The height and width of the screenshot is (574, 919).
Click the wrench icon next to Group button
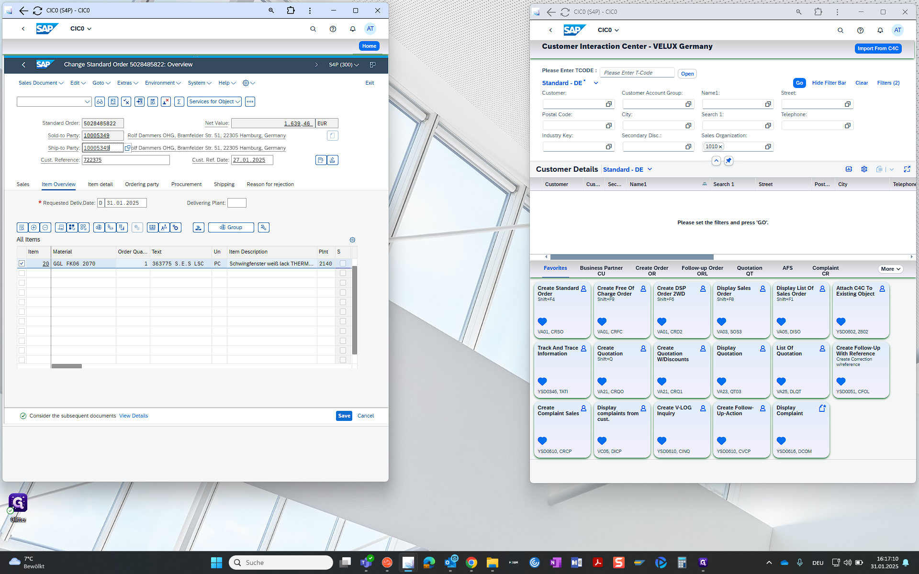(263, 228)
